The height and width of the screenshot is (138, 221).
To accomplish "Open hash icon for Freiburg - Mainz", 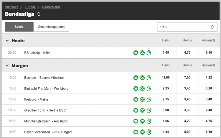I will pyautogui.click(x=136, y=99).
